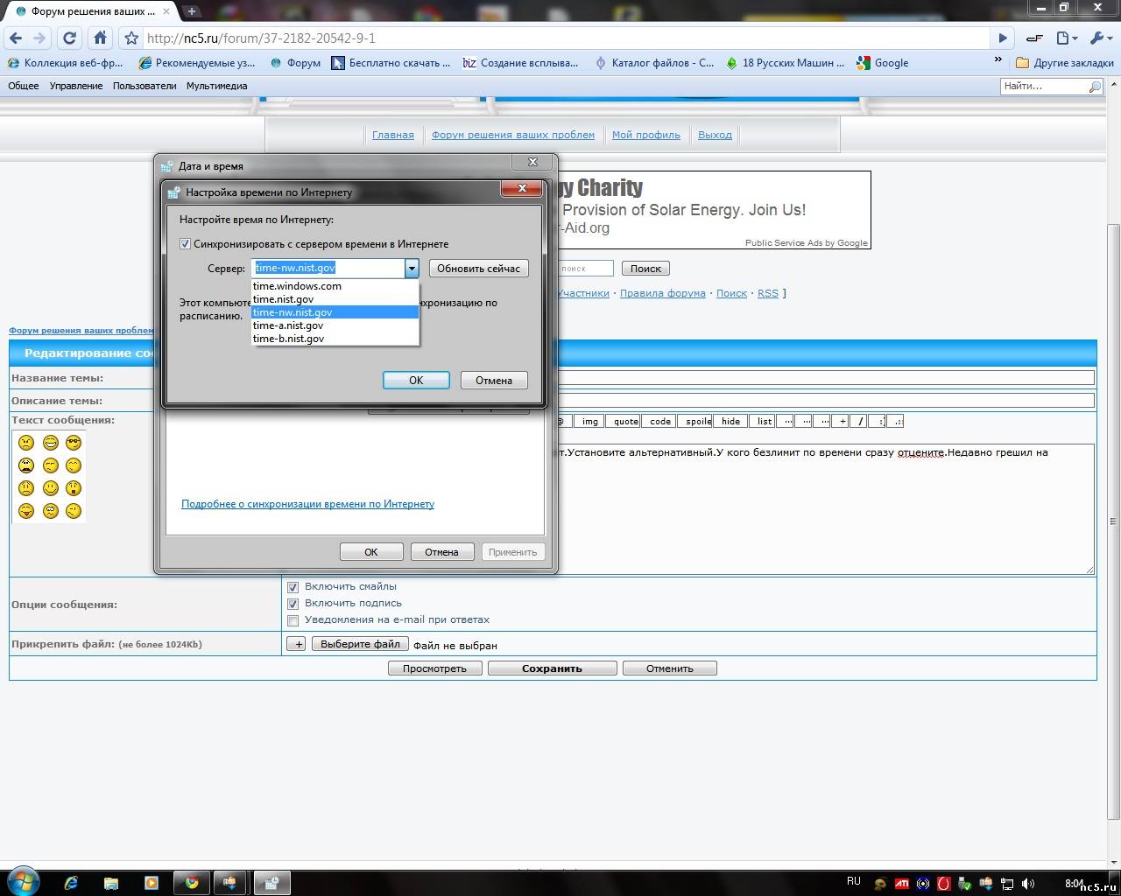This screenshot has height=896, width=1121.
Task: Click the volume speaker tray icon
Action: [x=1028, y=884]
